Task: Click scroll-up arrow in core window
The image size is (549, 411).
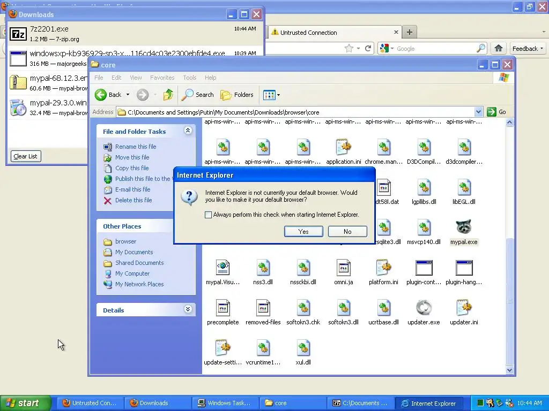Action: click(x=509, y=123)
